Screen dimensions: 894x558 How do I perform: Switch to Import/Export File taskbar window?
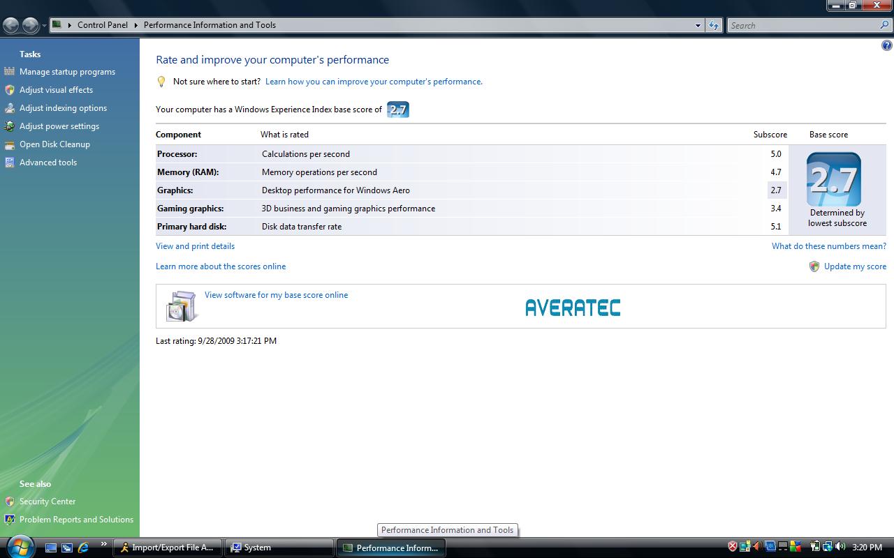point(168,548)
